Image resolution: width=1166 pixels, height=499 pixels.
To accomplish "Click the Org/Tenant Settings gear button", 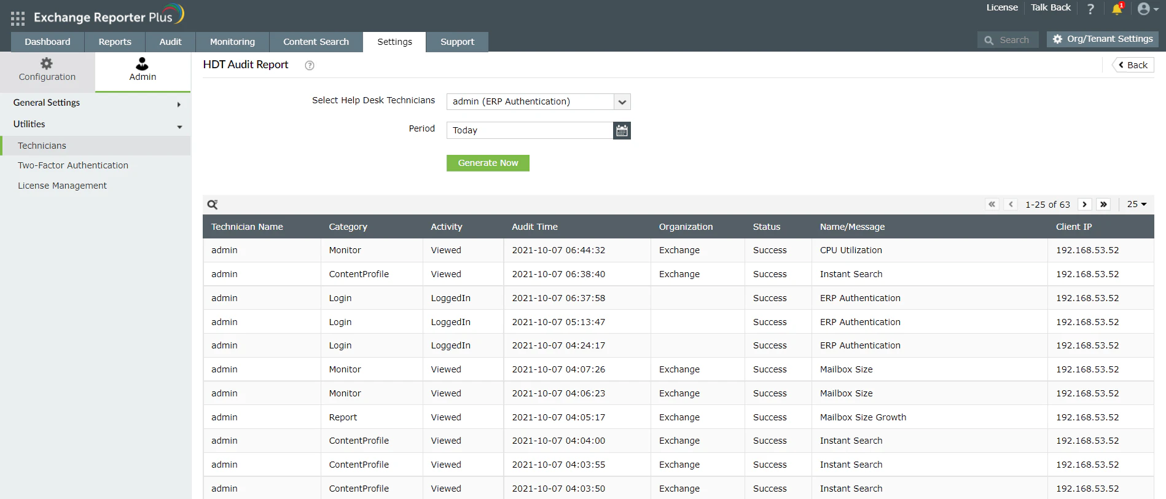I will [x=1102, y=39].
